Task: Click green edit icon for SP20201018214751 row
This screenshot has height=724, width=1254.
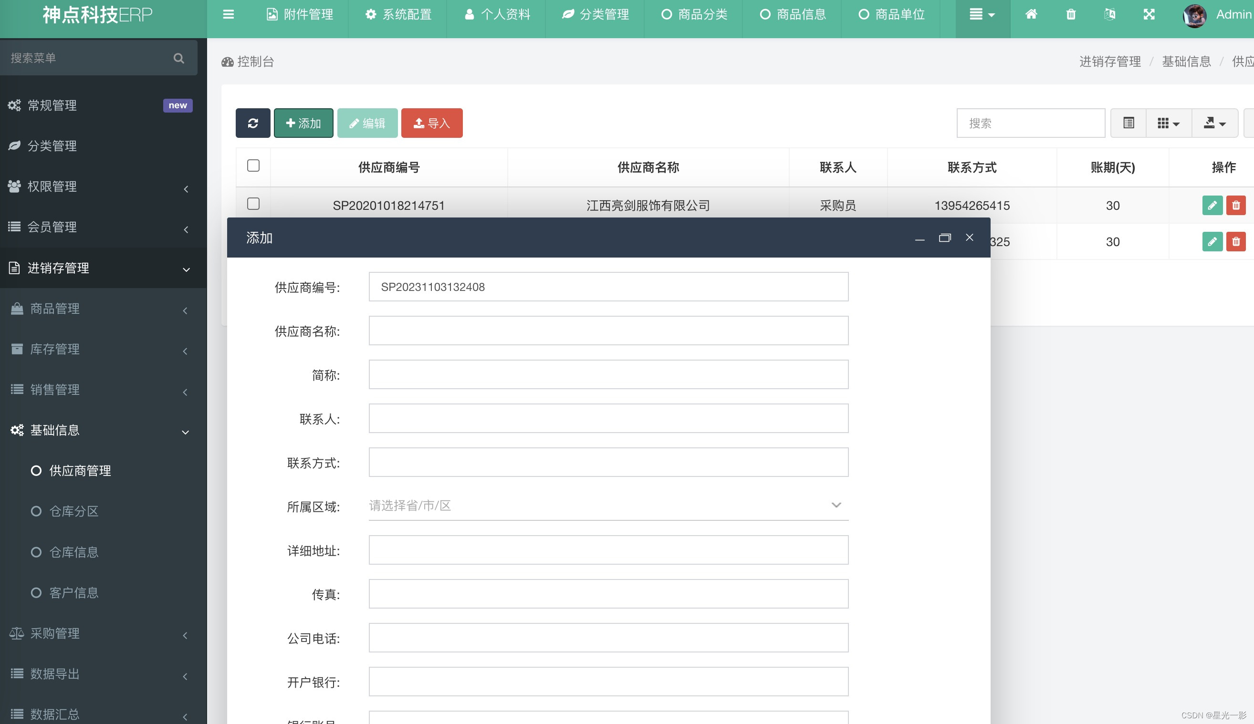Action: pyautogui.click(x=1212, y=206)
